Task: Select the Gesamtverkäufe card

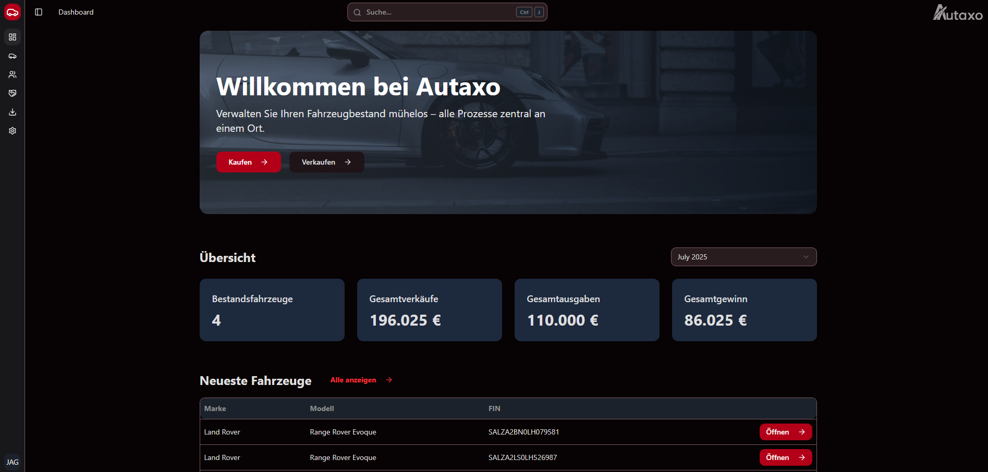Action: (430, 310)
